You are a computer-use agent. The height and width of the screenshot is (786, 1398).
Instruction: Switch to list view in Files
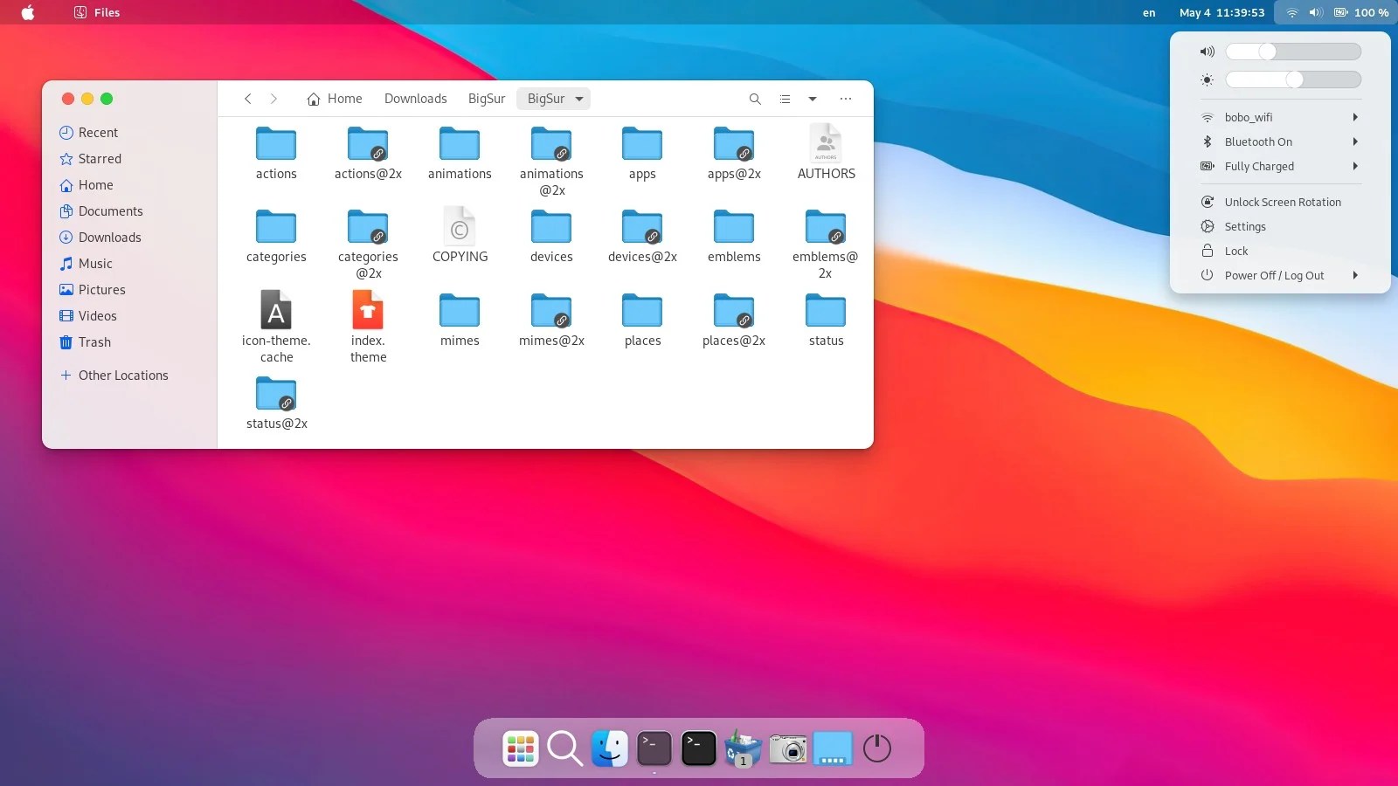point(784,99)
